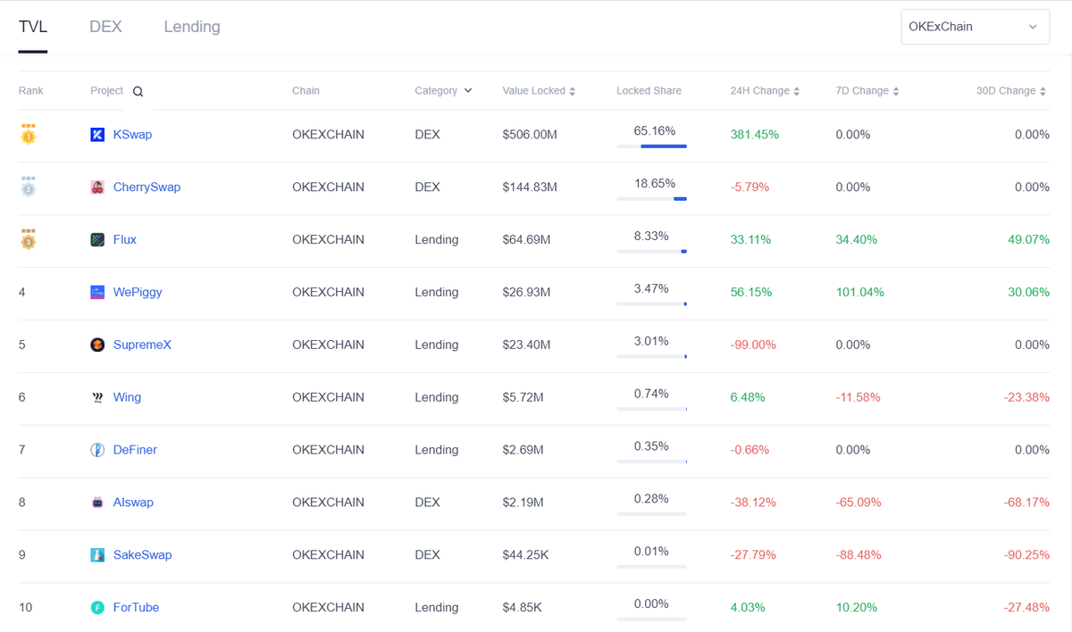Viewport: 1072px width, 632px height.
Task: Click KSwap 24H change 381.45%
Action: (x=755, y=135)
